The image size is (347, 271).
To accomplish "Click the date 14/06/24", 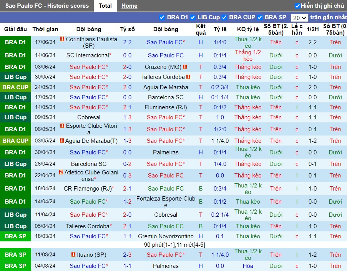I will [x=45, y=55].
